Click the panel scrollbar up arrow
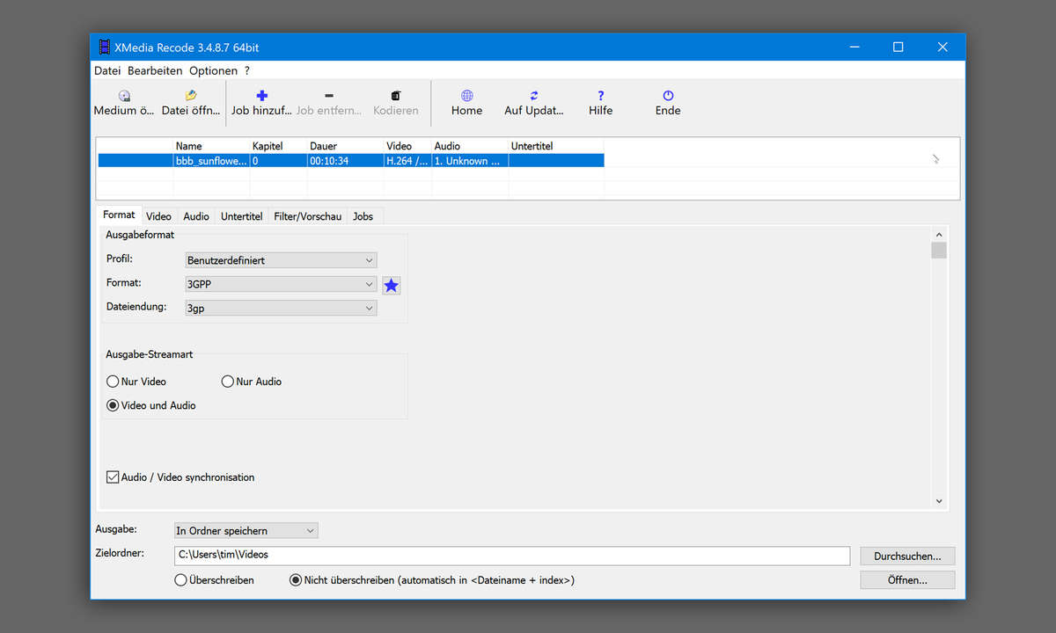 (x=939, y=235)
